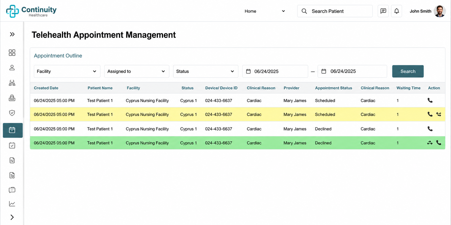Expand the Assigned to filter dropdown
Viewport: 451px width, 225px height.
coord(137,71)
